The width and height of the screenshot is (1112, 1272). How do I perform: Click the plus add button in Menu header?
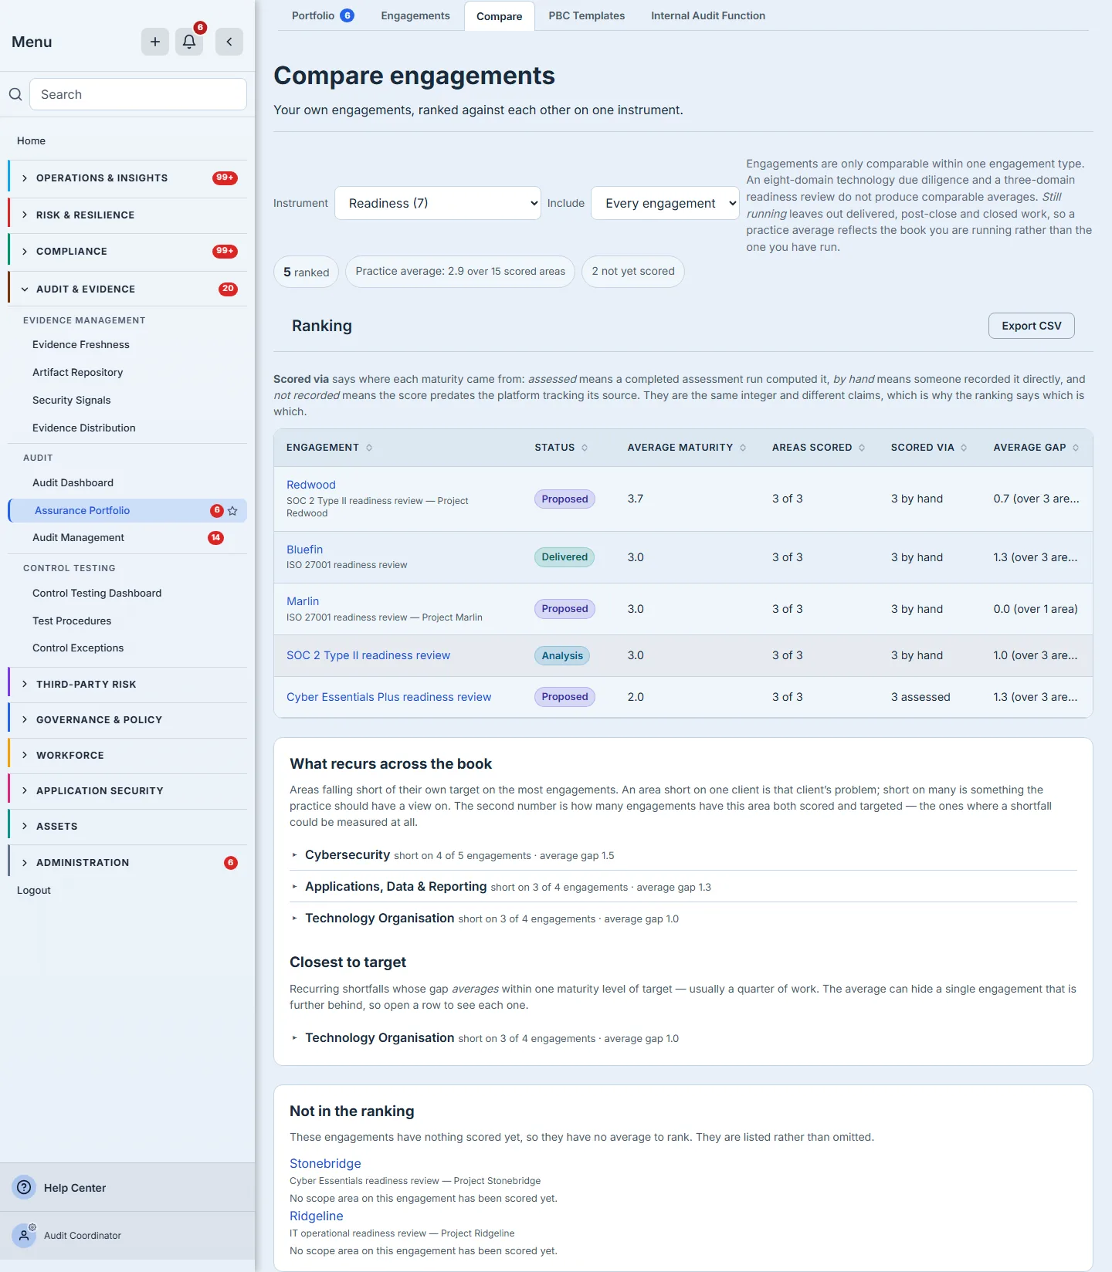155,42
